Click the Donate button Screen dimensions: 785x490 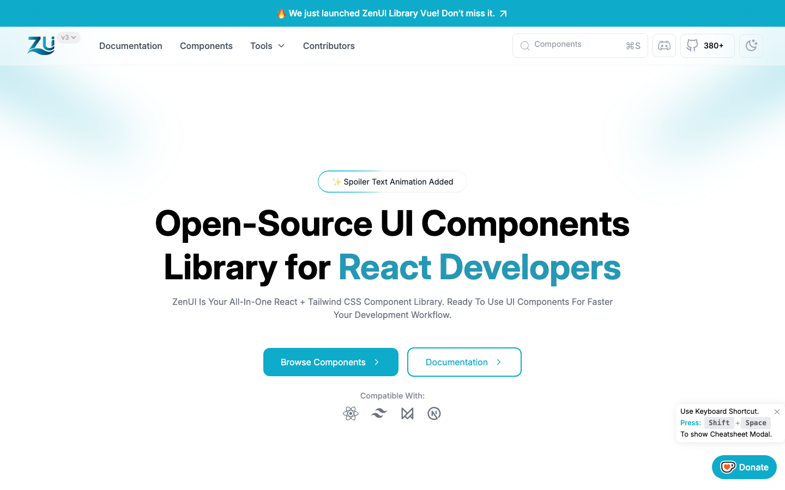(x=744, y=467)
